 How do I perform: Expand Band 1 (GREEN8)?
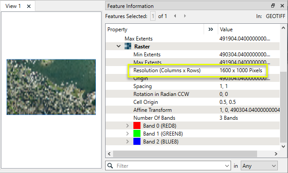(128, 134)
